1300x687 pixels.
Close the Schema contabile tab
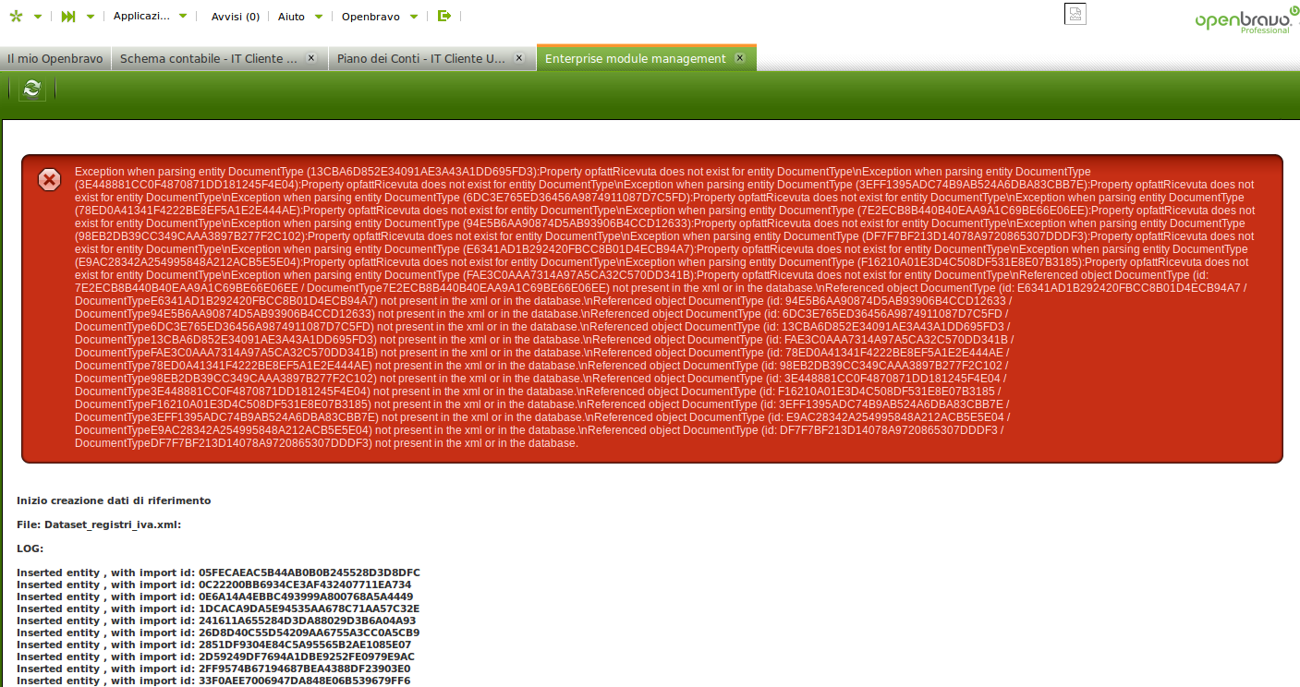pos(311,57)
